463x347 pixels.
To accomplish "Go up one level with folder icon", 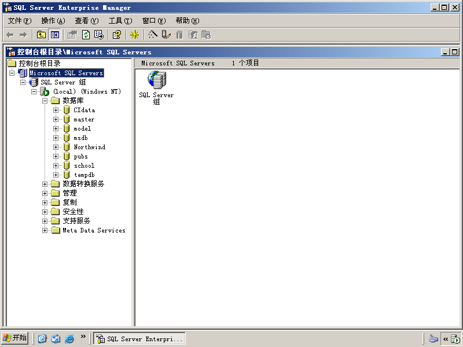I will pyautogui.click(x=41, y=35).
